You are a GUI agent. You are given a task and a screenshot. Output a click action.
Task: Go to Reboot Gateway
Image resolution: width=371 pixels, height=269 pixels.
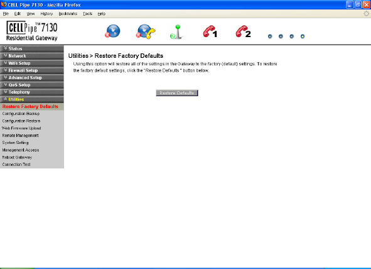[x=17, y=157]
